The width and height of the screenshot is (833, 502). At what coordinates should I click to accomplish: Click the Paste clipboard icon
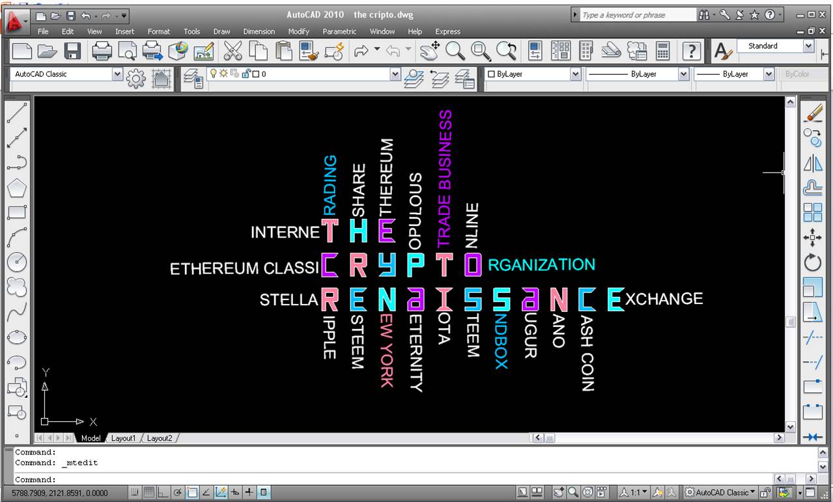[283, 51]
